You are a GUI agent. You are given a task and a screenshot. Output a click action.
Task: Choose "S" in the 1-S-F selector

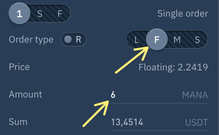(40, 14)
